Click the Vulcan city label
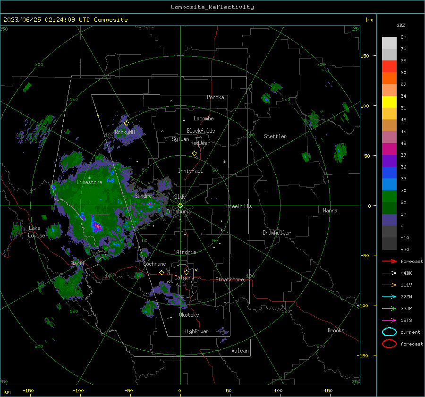425x397 pixels. click(240, 351)
